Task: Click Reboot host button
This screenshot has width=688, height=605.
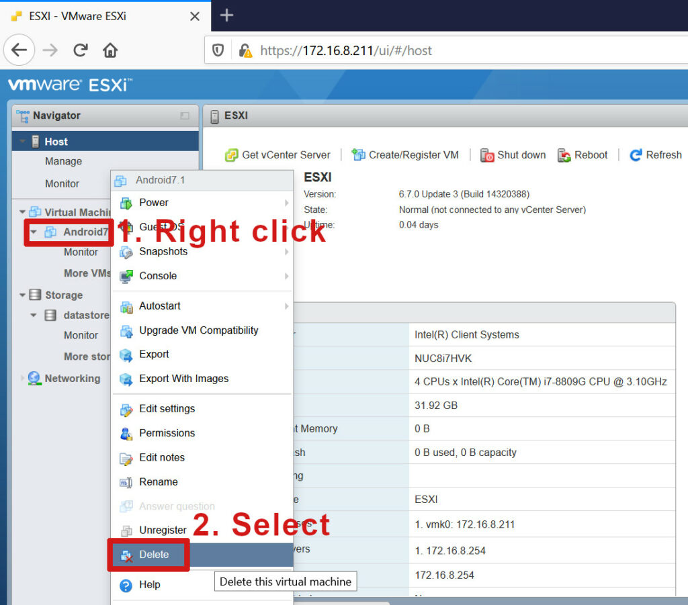Action: [x=583, y=155]
